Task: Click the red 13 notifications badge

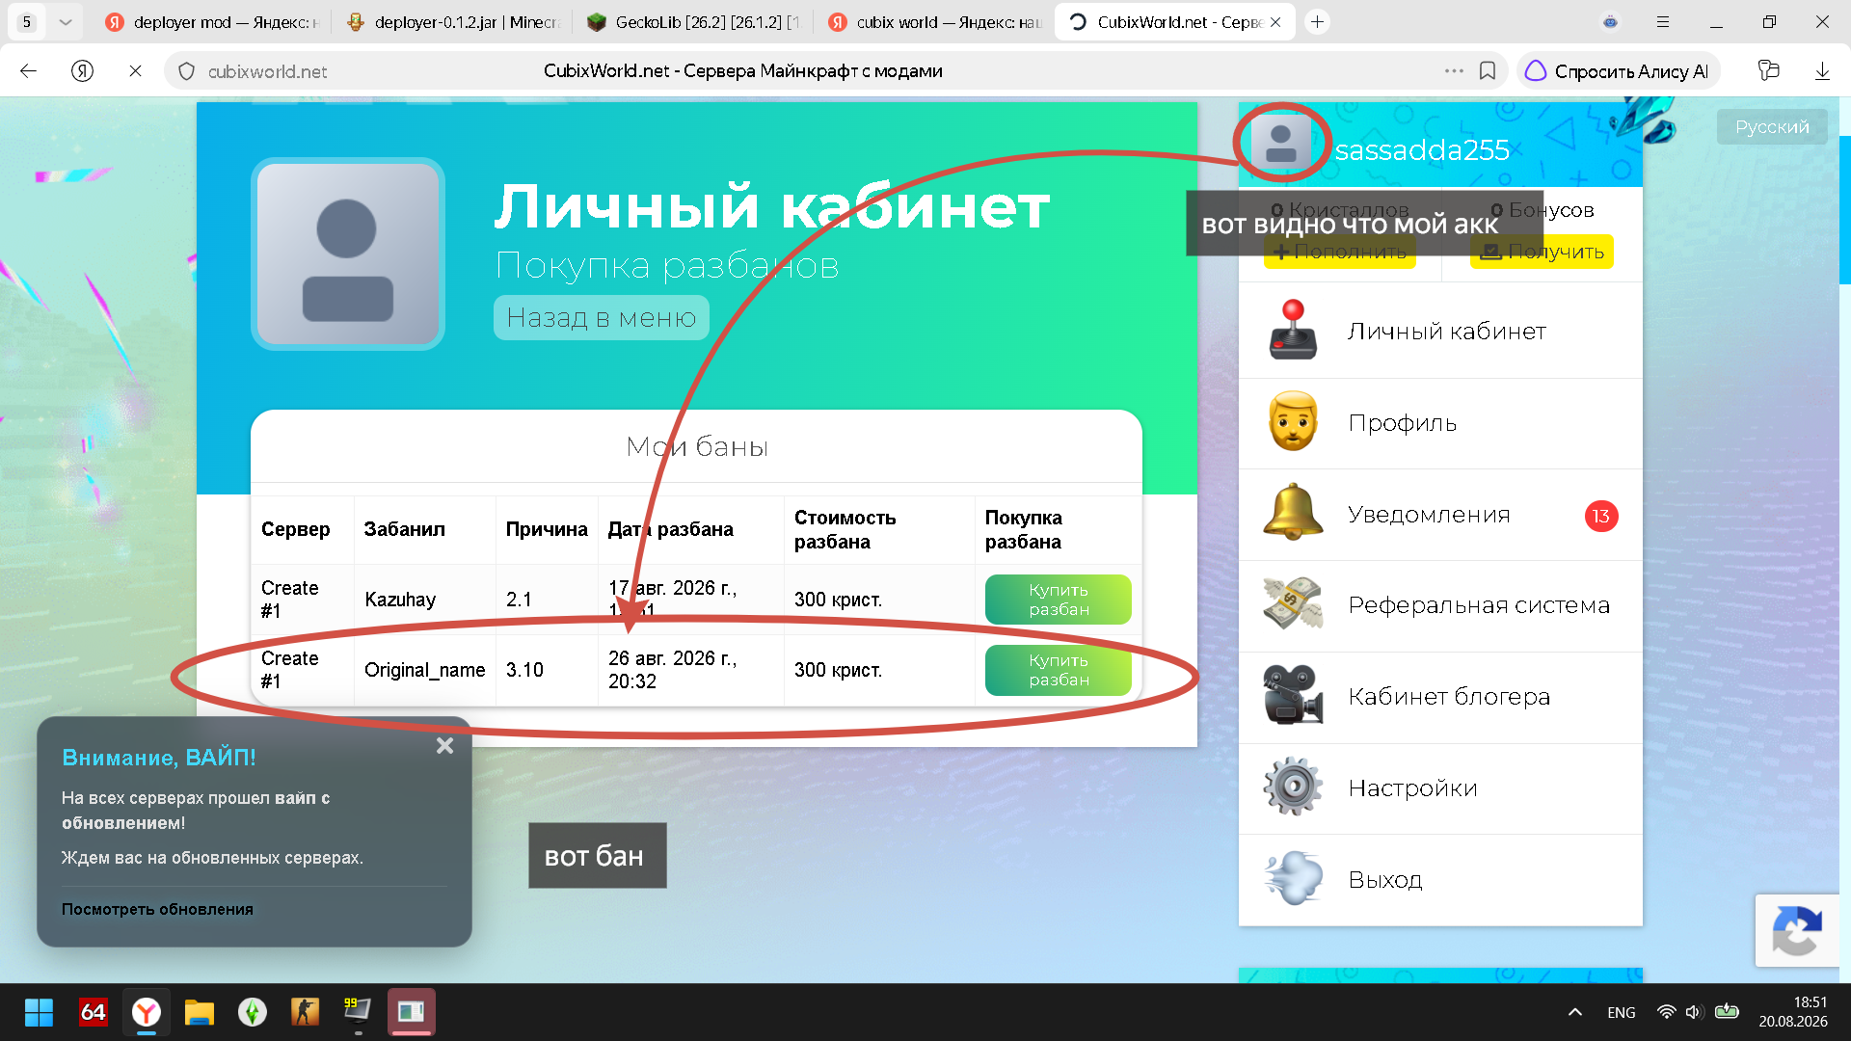Action: (x=1601, y=516)
